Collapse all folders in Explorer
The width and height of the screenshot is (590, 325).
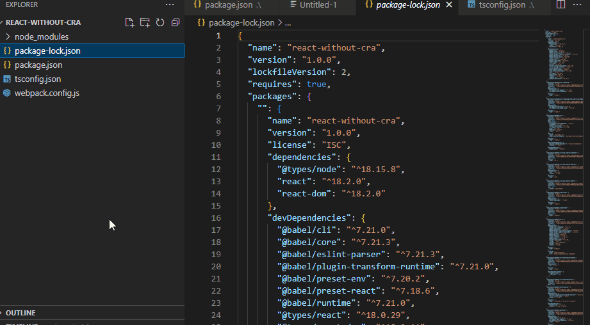click(x=176, y=22)
